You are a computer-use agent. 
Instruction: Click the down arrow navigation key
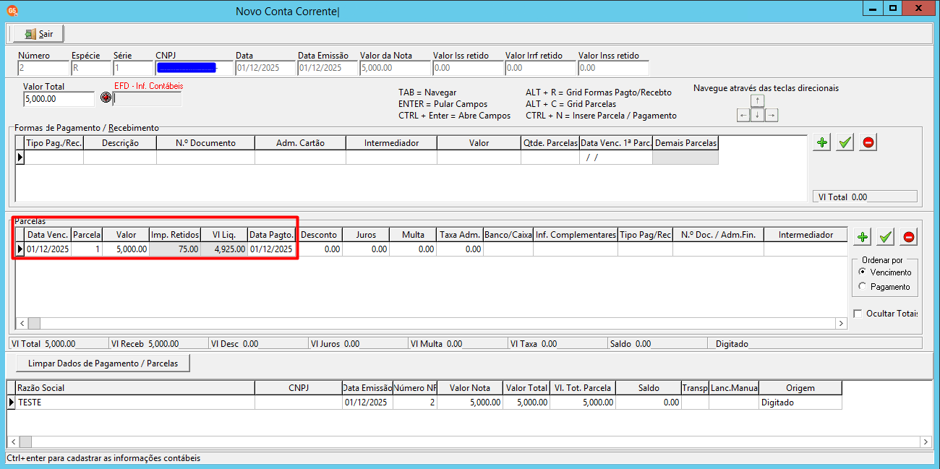(757, 115)
